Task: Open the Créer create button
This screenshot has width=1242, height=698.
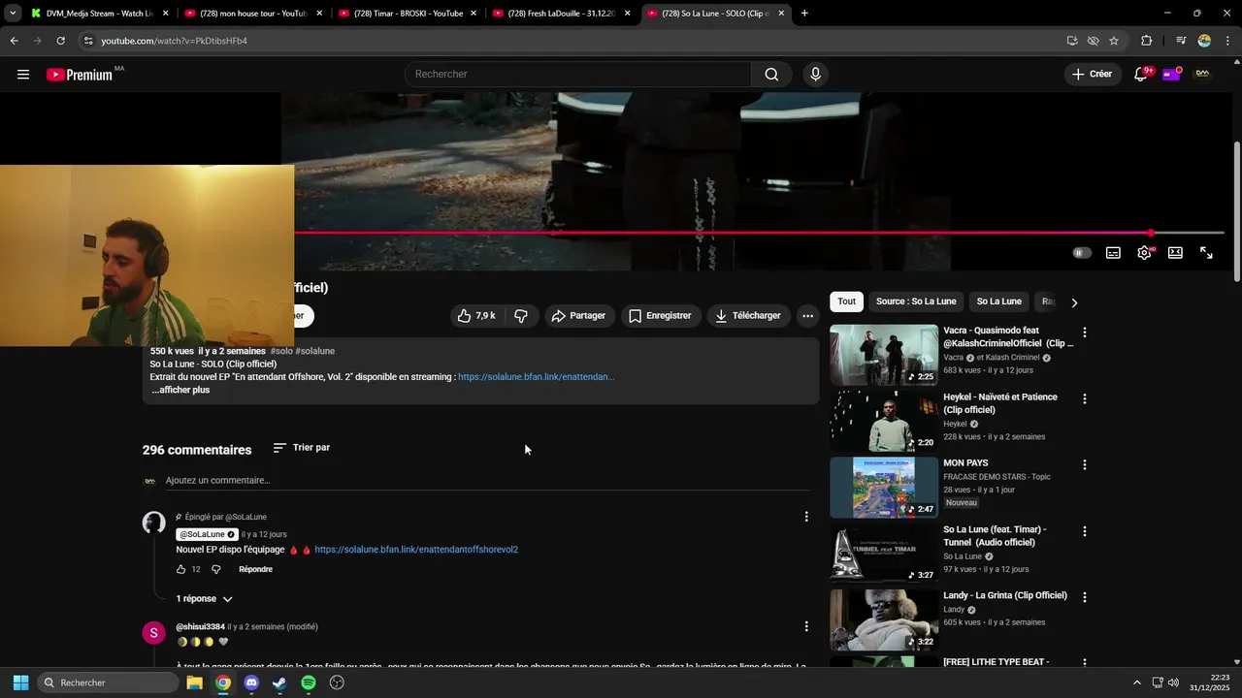Action: [1092, 75]
